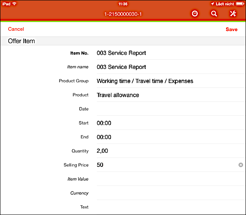Viewport: 246px width, 215px height.
Task: Edit the Start time 00:00 field
Action: (x=171, y=123)
